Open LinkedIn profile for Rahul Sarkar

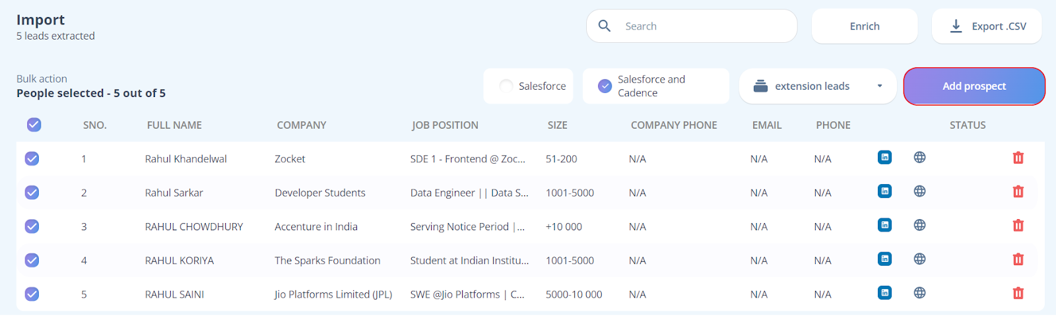point(884,191)
